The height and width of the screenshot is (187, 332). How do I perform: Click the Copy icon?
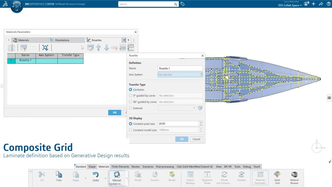[x=59, y=176]
